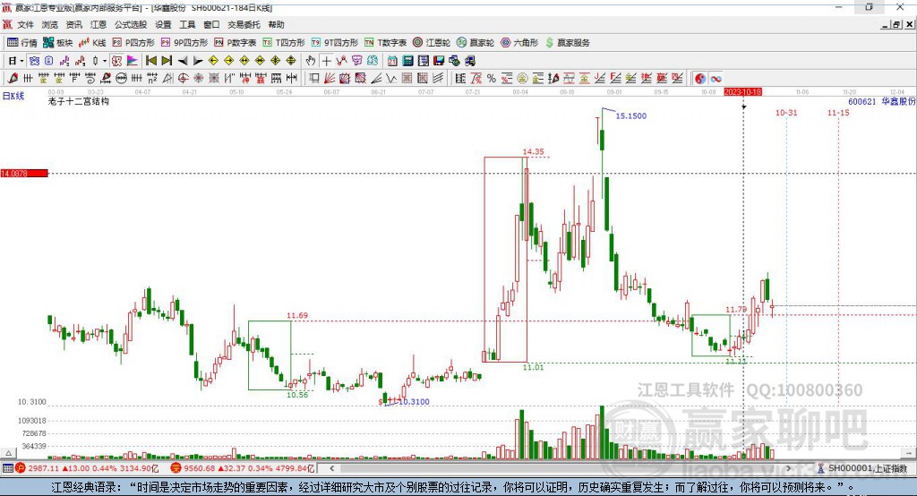The height and width of the screenshot is (496, 917).
Task: Switch to the K线 chart view
Action: coord(92,43)
